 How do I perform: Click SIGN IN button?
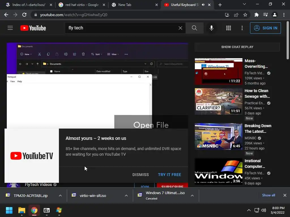265,28
